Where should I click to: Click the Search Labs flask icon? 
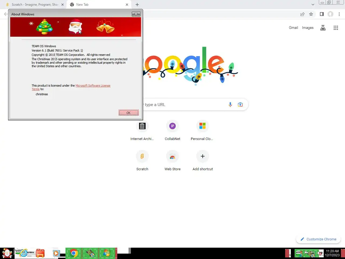(323, 28)
